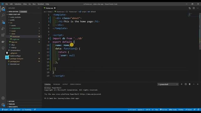The height and width of the screenshot is (113, 201).
Task: Click Ln 17, Col 3 cursor position
Action: pos(132,110)
